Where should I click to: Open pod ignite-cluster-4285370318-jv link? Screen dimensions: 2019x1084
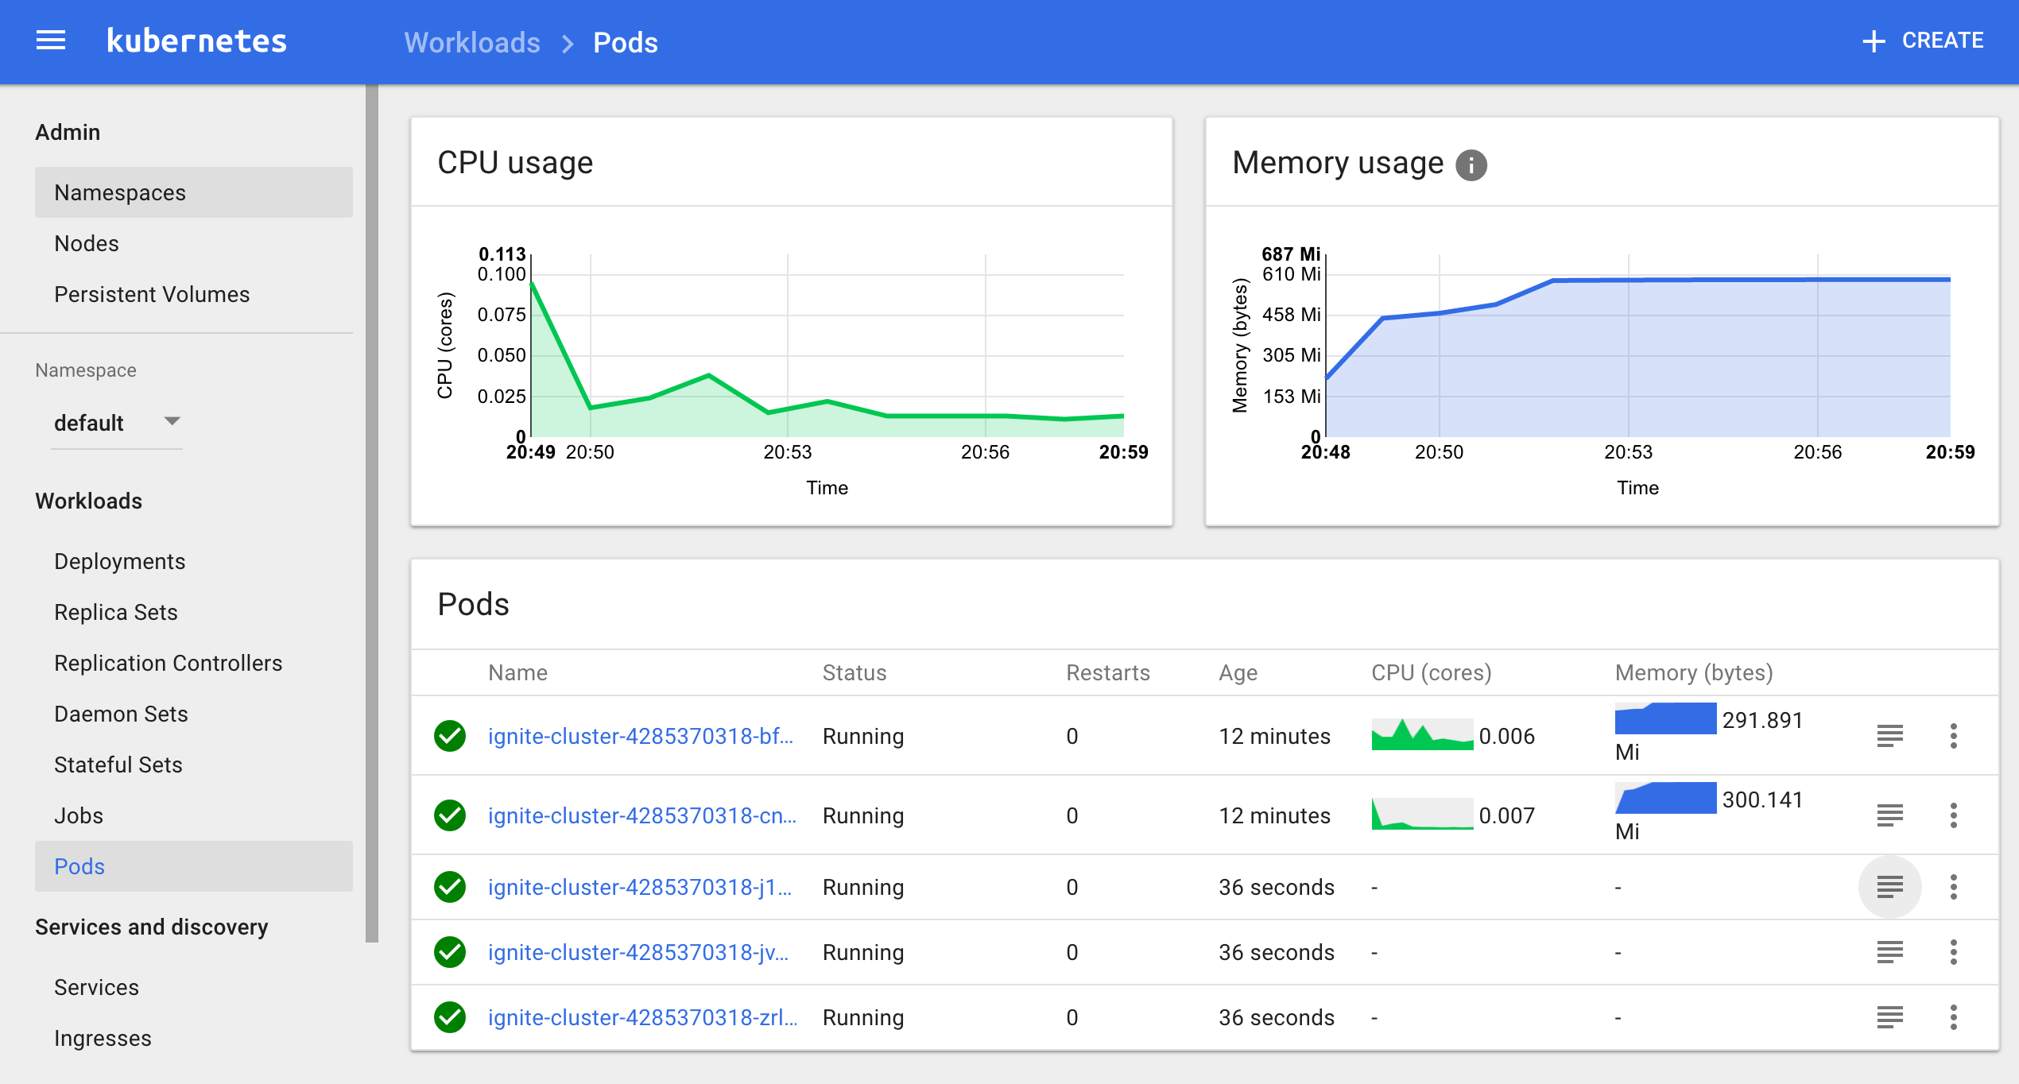pyautogui.click(x=638, y=952)
